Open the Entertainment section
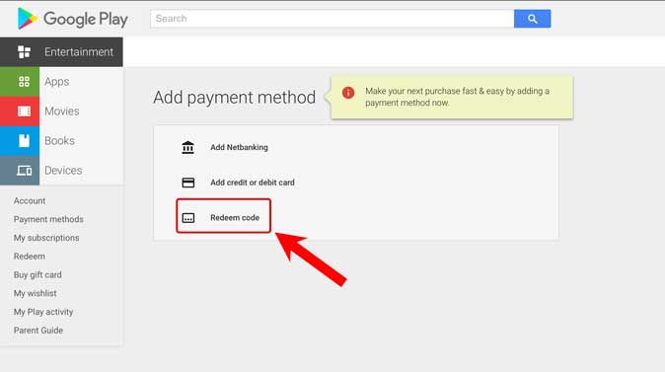The width and height of the screenshot is (665, 372). (x=61, y=51)
